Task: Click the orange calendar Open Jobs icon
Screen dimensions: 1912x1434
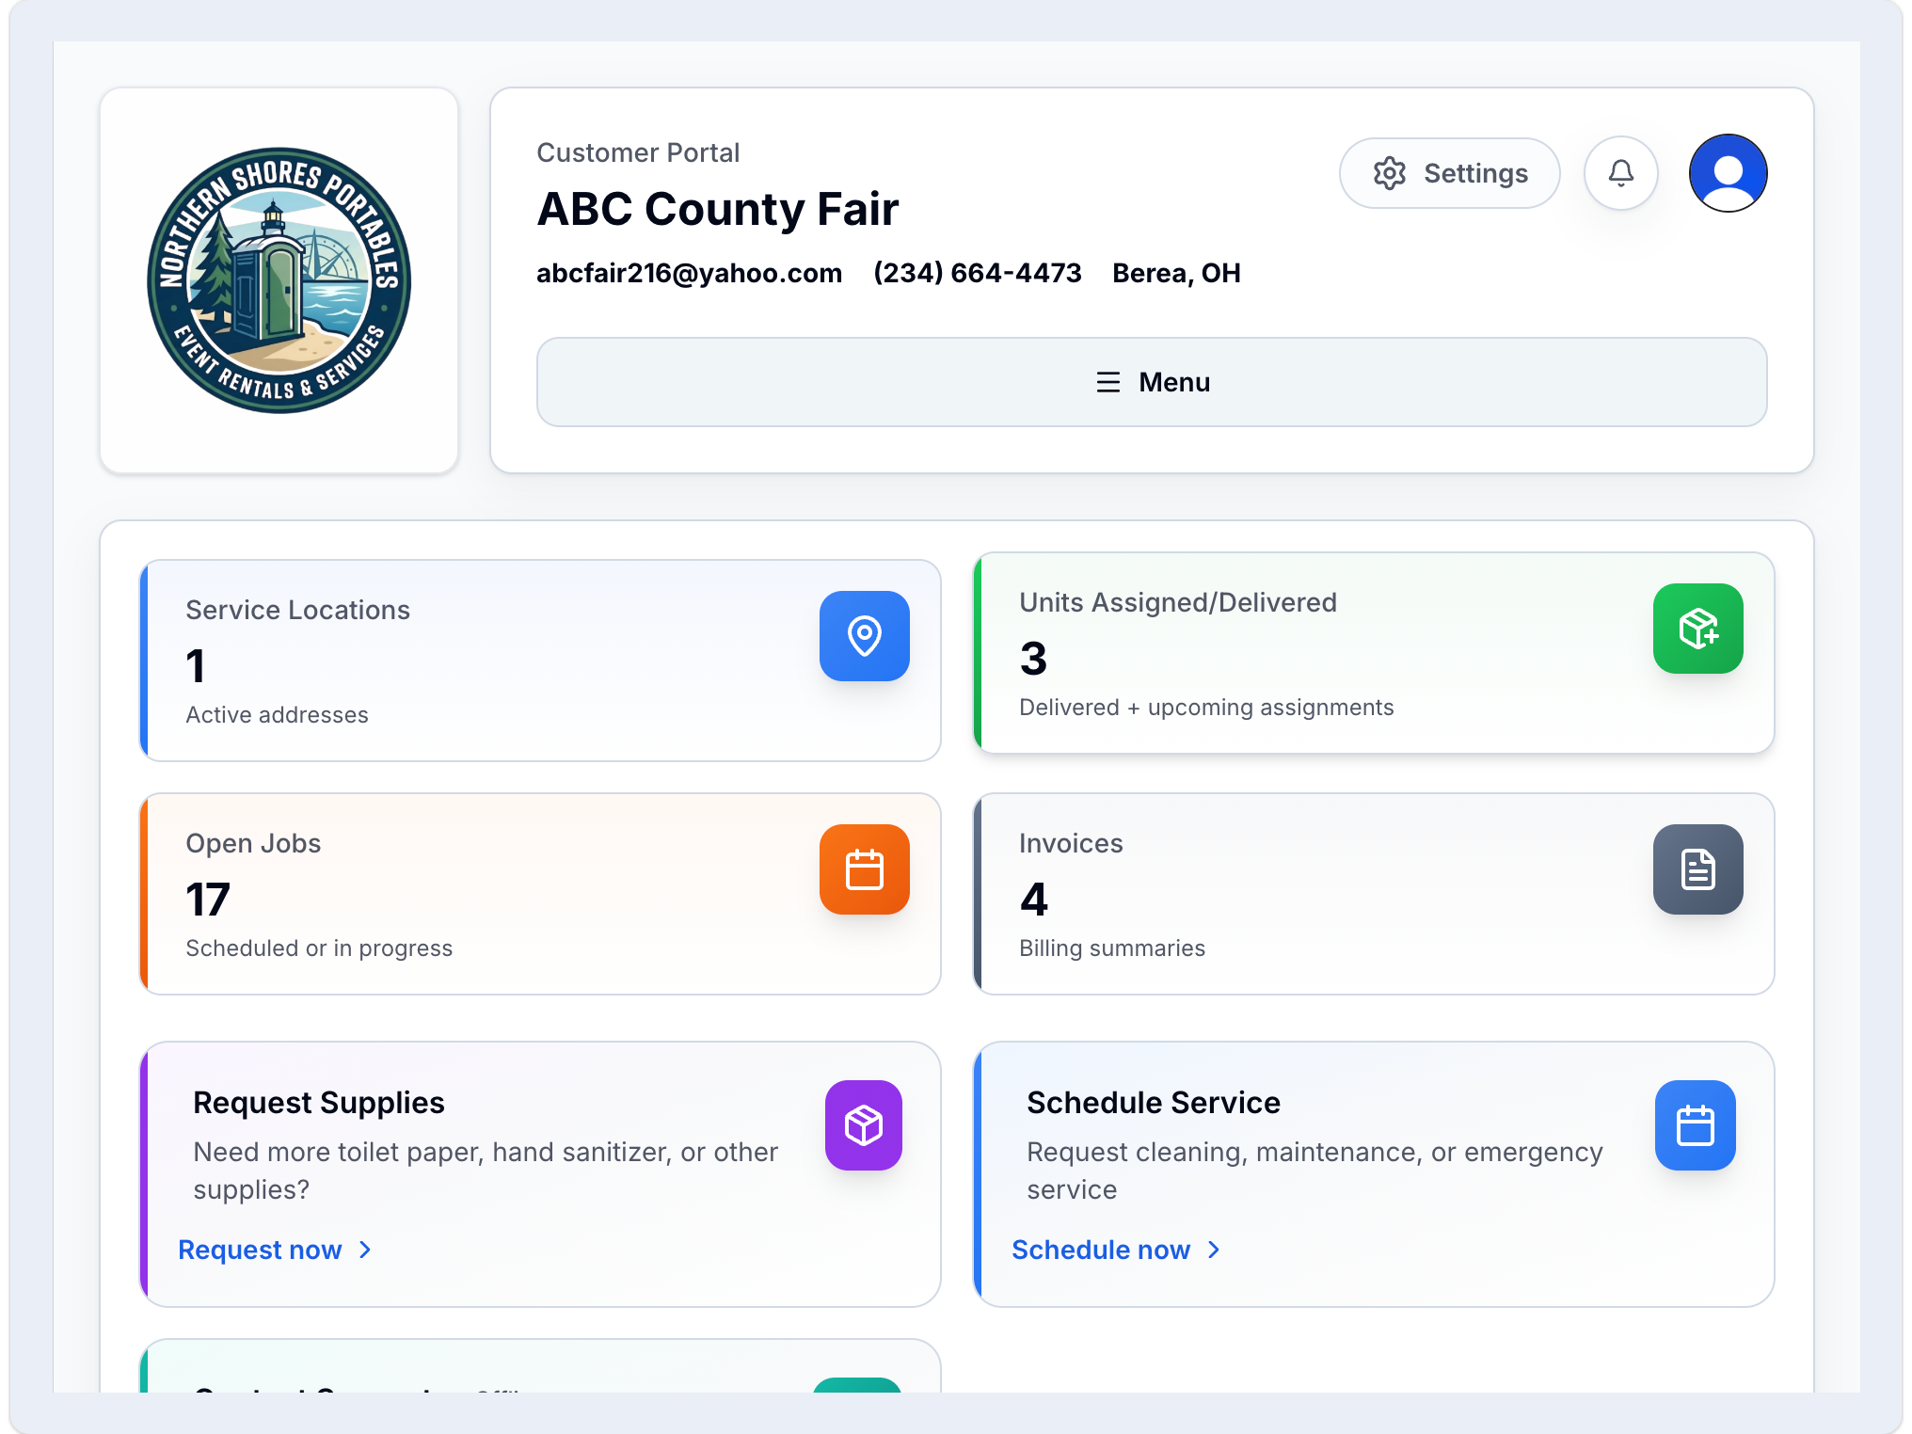Action: coord(864,869)
